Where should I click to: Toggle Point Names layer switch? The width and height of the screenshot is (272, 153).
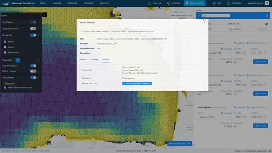tap(33, 22)
